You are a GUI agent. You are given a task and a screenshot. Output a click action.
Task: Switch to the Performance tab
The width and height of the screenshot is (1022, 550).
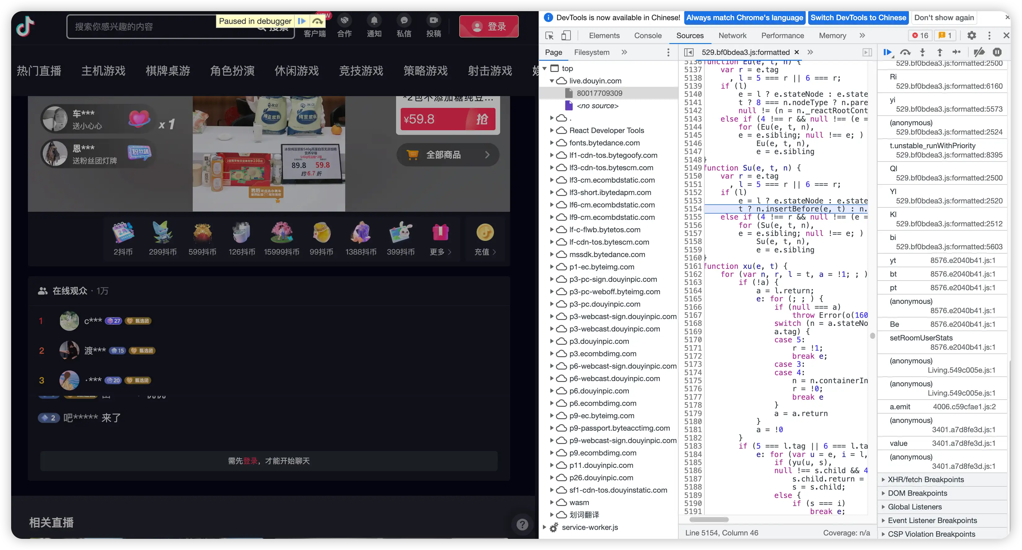click(782, 36)
